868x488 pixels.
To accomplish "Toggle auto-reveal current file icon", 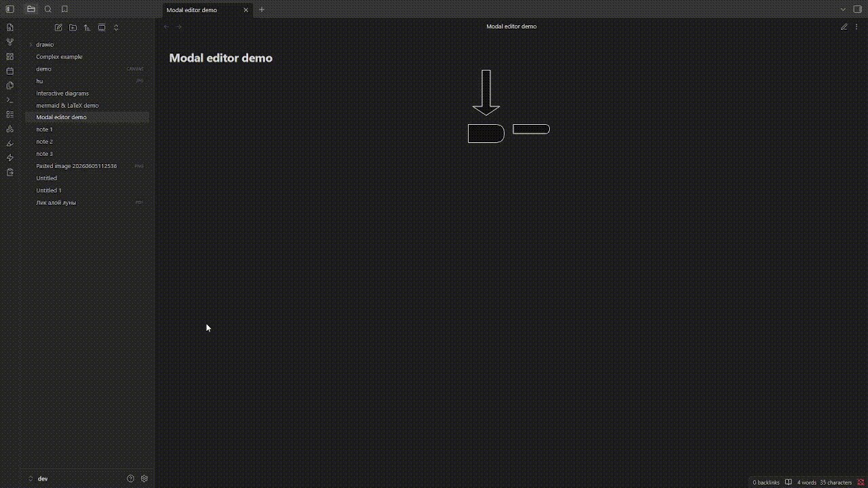I will point(102,28).
